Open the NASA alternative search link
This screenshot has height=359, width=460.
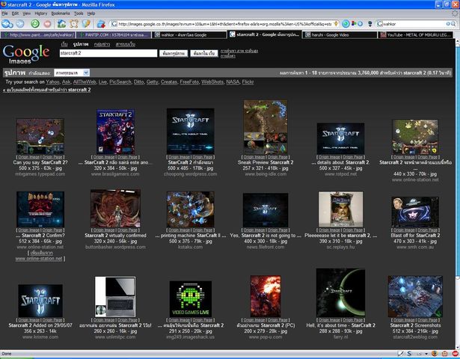click(x=233, y=82)
